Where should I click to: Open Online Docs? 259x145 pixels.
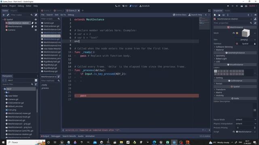(180, 15)
